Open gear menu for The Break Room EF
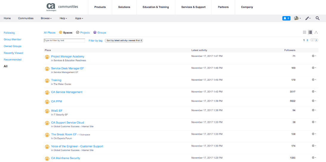 [314, 134]
